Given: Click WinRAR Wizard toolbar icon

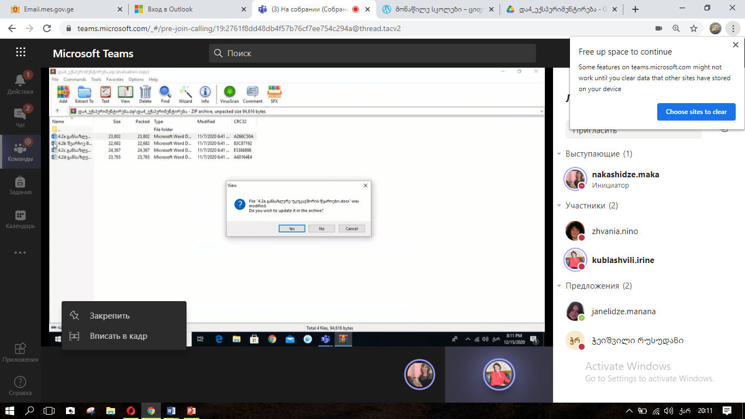Looking at the screenshot, I should 185,94.
